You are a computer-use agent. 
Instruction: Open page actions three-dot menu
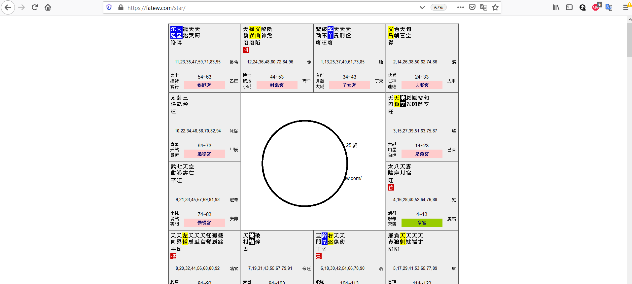pos(461,7)
